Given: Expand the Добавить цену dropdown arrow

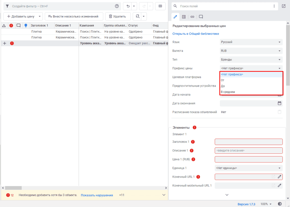Looking at the screenshot, I should click(40, 16).
